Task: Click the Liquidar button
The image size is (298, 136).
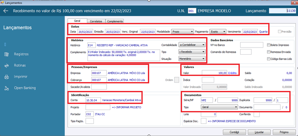Action: click(259, 132)
